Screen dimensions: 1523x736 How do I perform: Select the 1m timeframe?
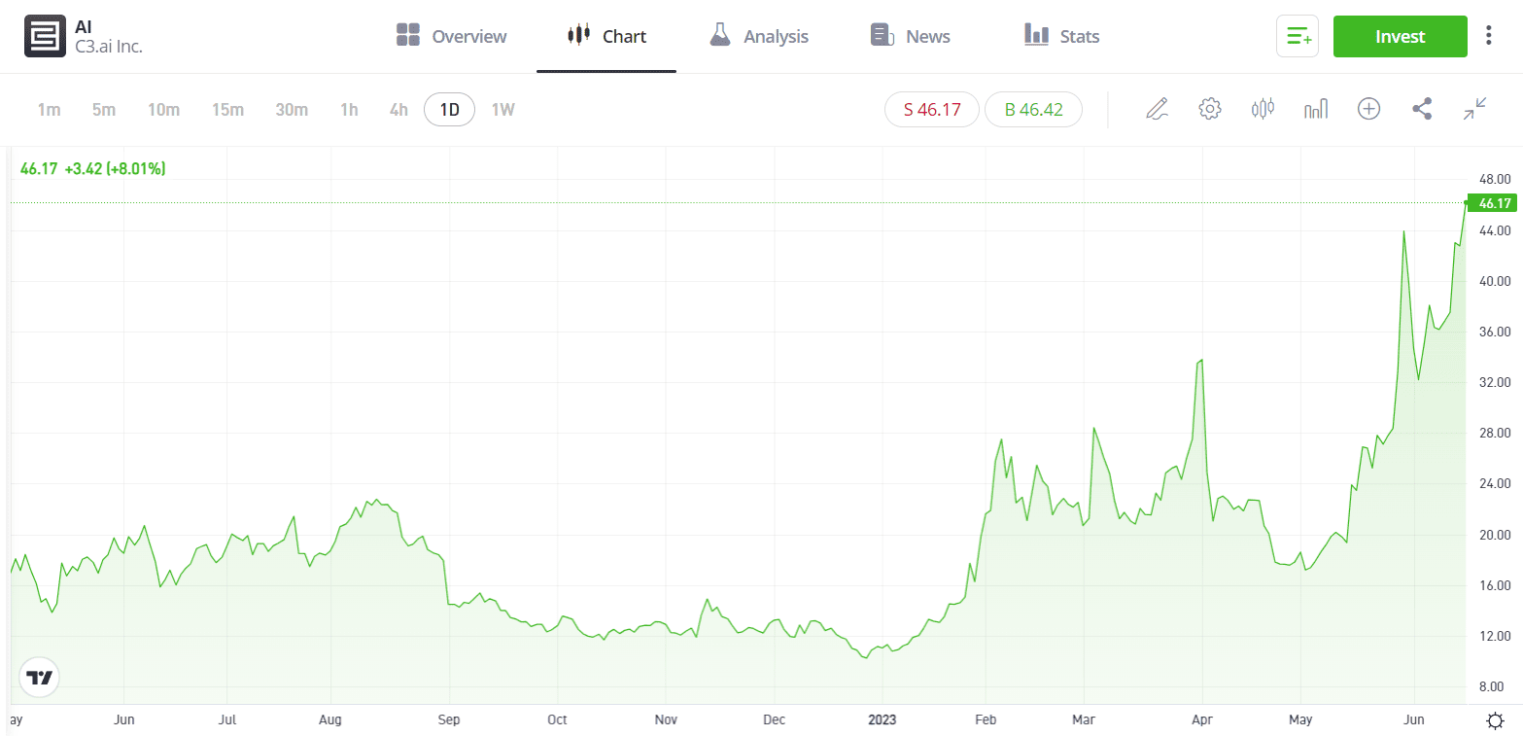(49, 109)
